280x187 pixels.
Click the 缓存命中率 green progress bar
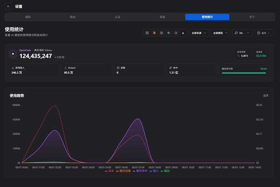pyautogui.click(x=244, y=73)
